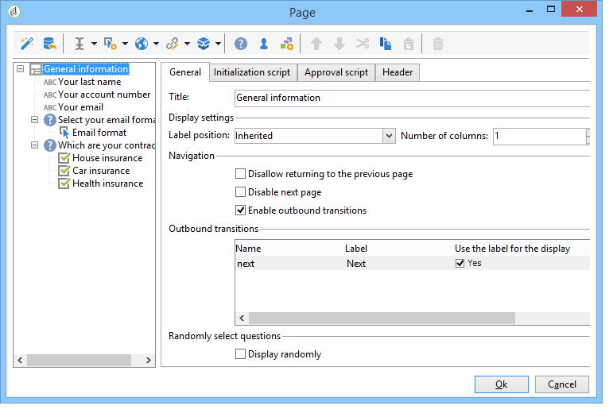Click the blue person icon in toolbar
The width and height of the screenshot is (613, 417).
[x=263, y=44]
